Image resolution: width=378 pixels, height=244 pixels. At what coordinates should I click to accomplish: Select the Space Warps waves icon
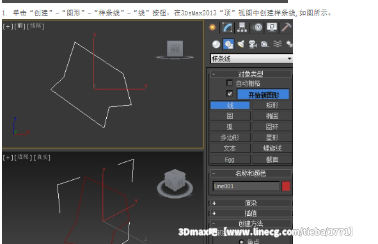[x=278, y=44]
